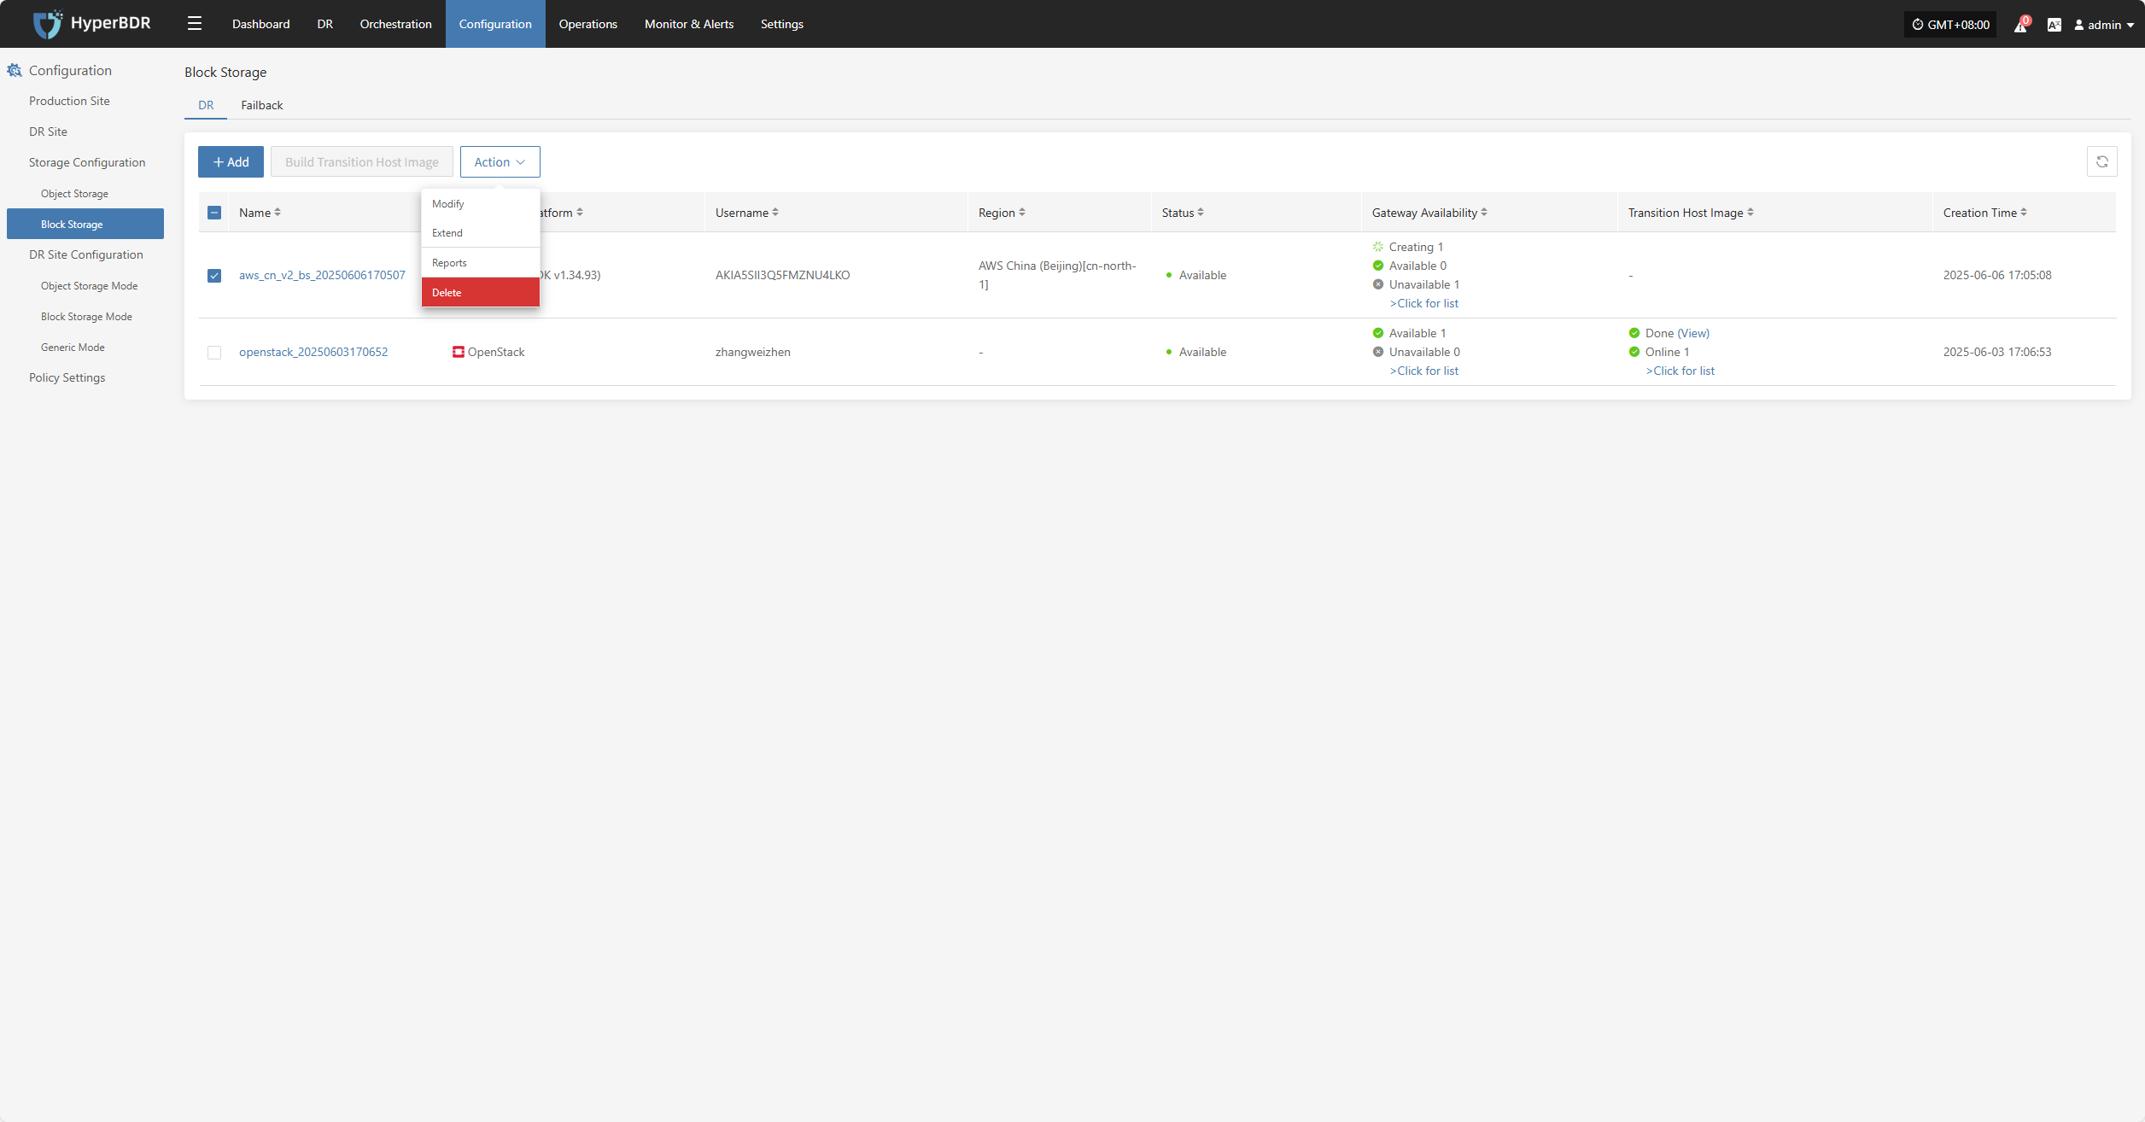The image size is (2145, 1122).
Task: Open Block Storage Mode in sidebar
Action: pos(86,317)
